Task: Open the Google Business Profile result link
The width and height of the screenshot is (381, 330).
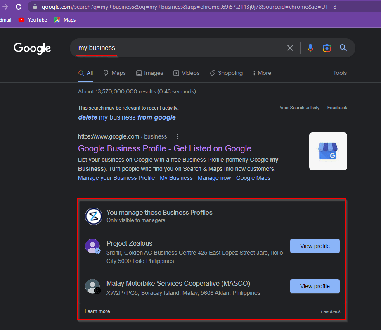Action: click(x=164, y=148)
